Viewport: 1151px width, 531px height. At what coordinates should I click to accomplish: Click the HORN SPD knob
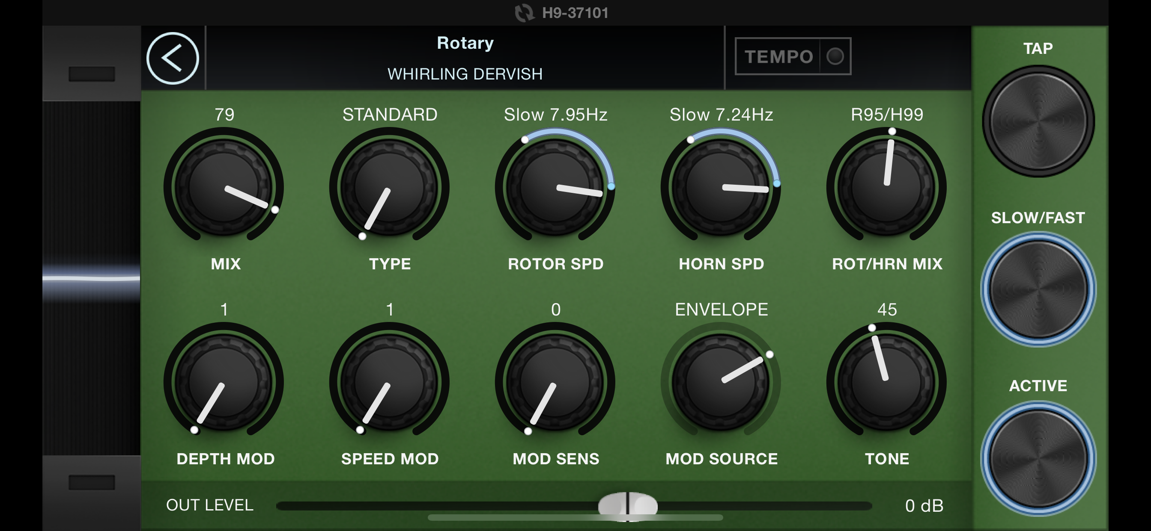pos(721,186)
